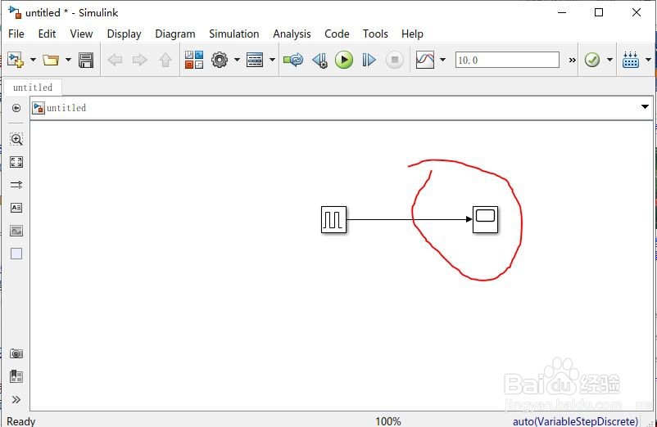Open the Simulation Data Inspector icon
The height and width of the screenshot is (427, 657).
click(425, 60)
